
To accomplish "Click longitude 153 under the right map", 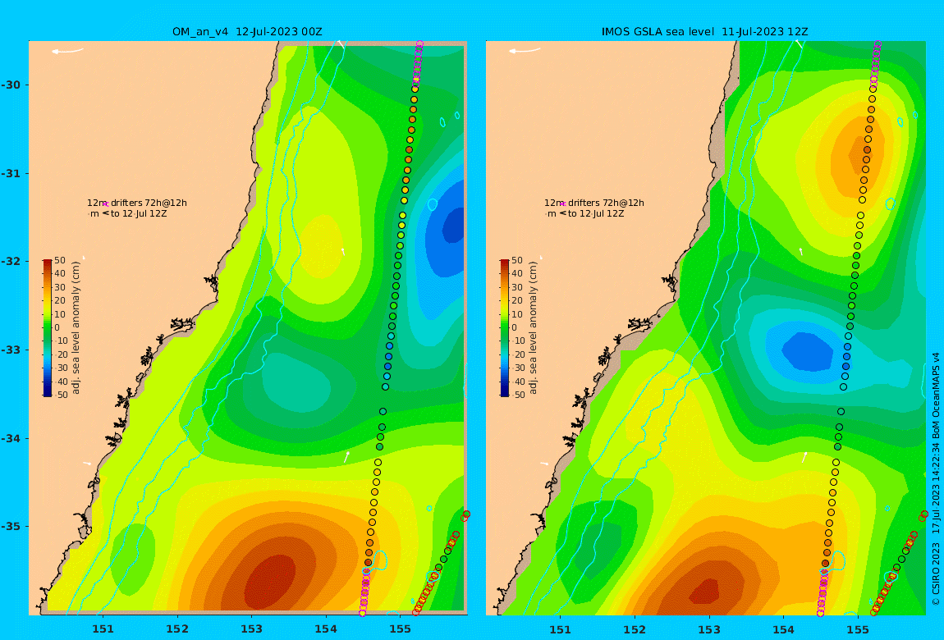I will pos(709,629).
